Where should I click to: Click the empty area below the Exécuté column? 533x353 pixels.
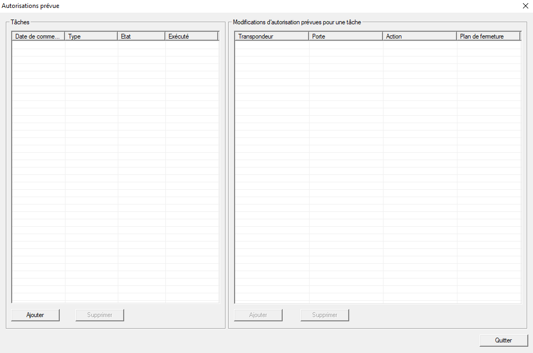pyautogui.click(x=191, y=169)
